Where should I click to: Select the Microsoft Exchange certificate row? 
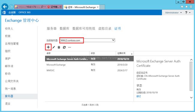(x=89, y=65)
